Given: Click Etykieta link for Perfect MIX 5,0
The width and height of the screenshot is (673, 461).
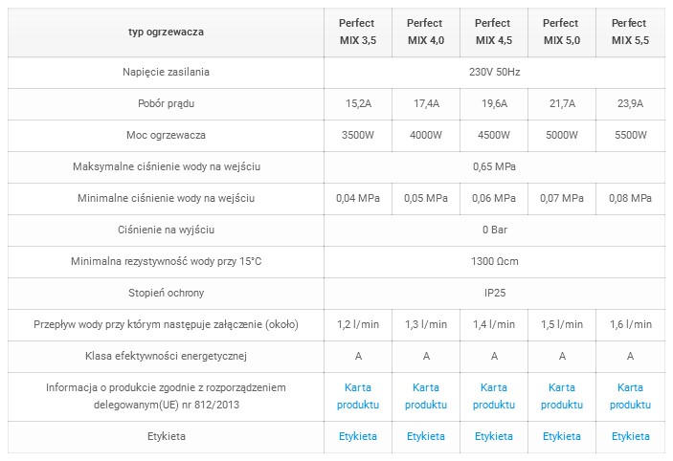Looking at the screenshot, I should [x=561, y=436].
